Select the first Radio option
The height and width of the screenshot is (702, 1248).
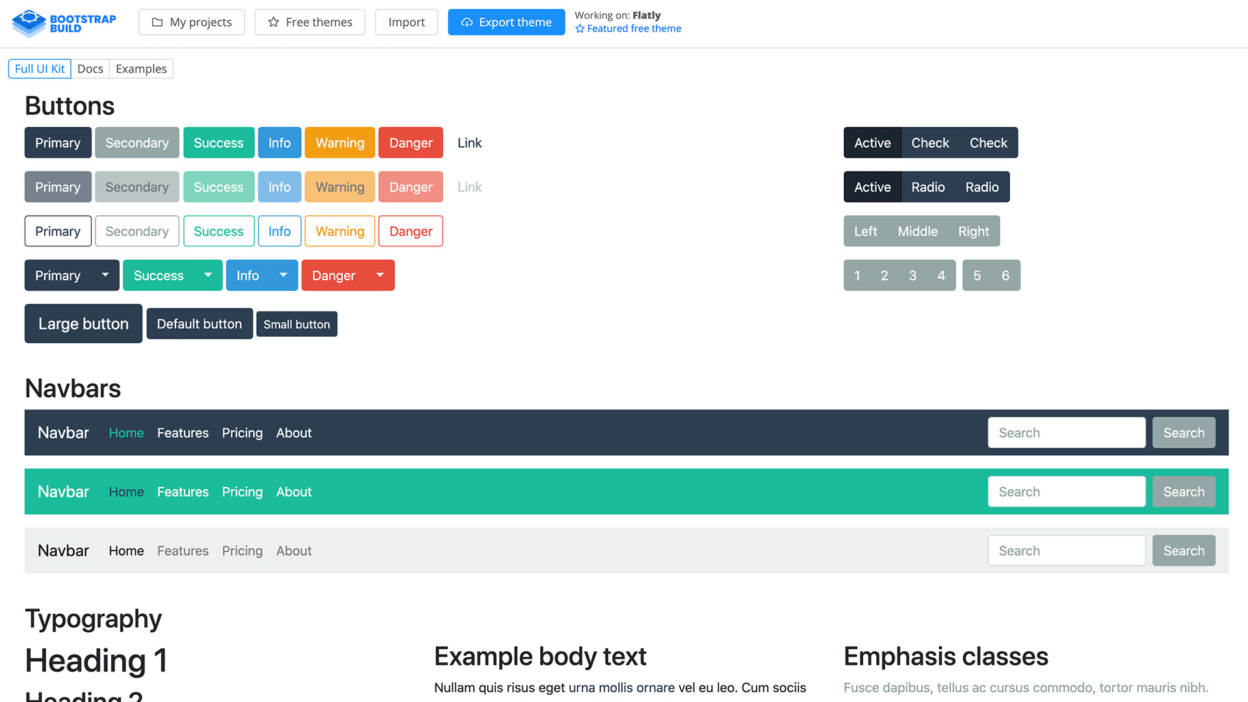928,187
